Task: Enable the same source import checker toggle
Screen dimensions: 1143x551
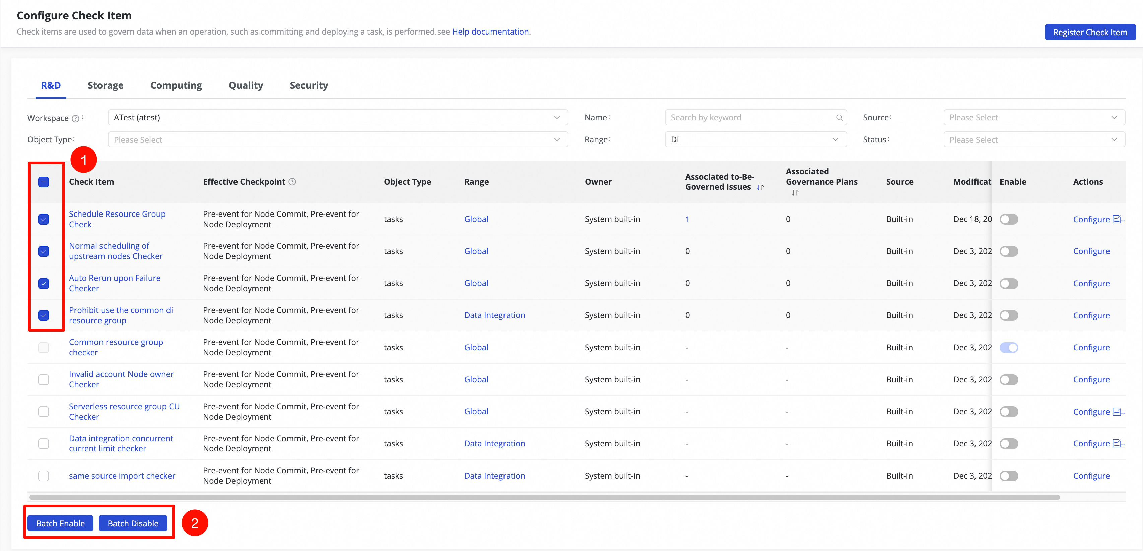Action: (x=1009, y=476)
